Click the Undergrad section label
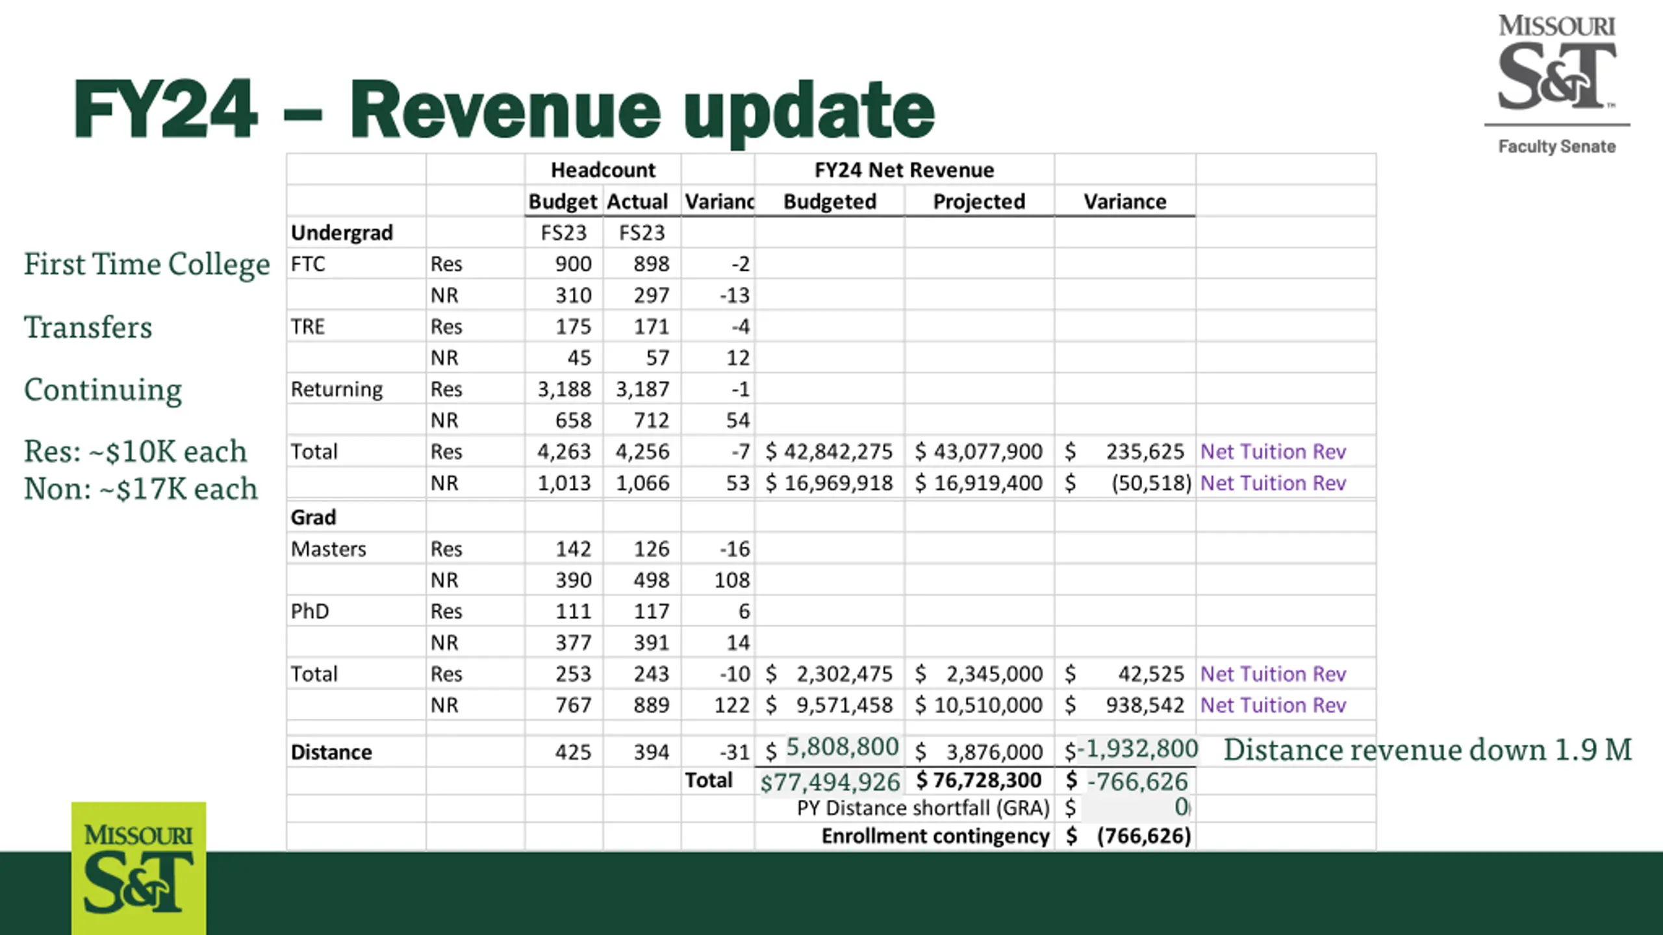The width and height of the screenshot is (1663, 935). pos(342,232)
